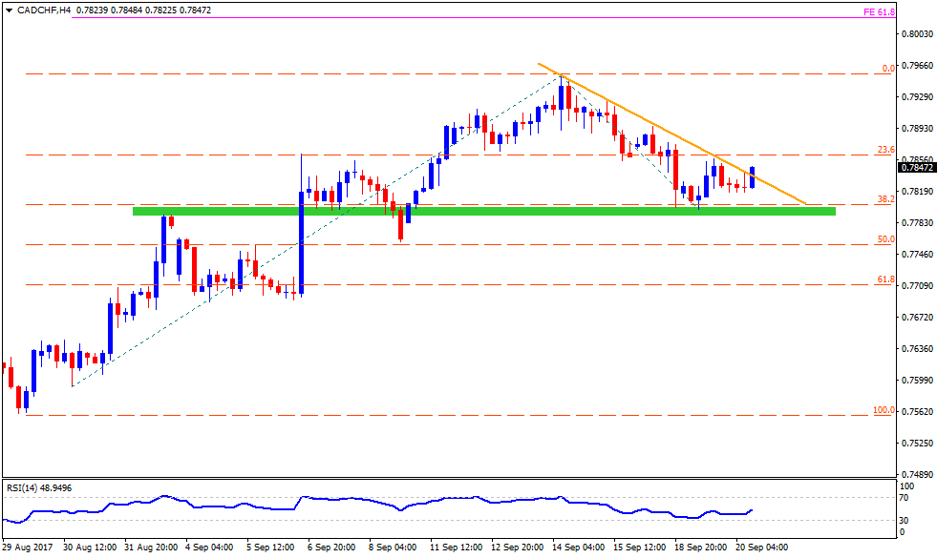Click the 61.8 Fibonacci retracement label
The height and width of the screenshot is (558, 937).
click(x=885, y=279)
